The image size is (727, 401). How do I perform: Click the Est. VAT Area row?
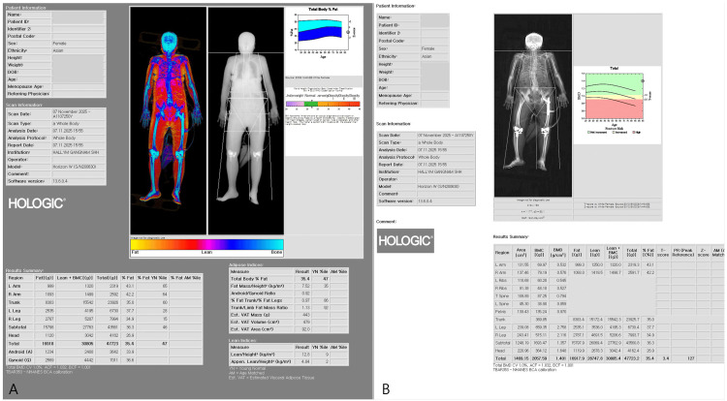289,329
